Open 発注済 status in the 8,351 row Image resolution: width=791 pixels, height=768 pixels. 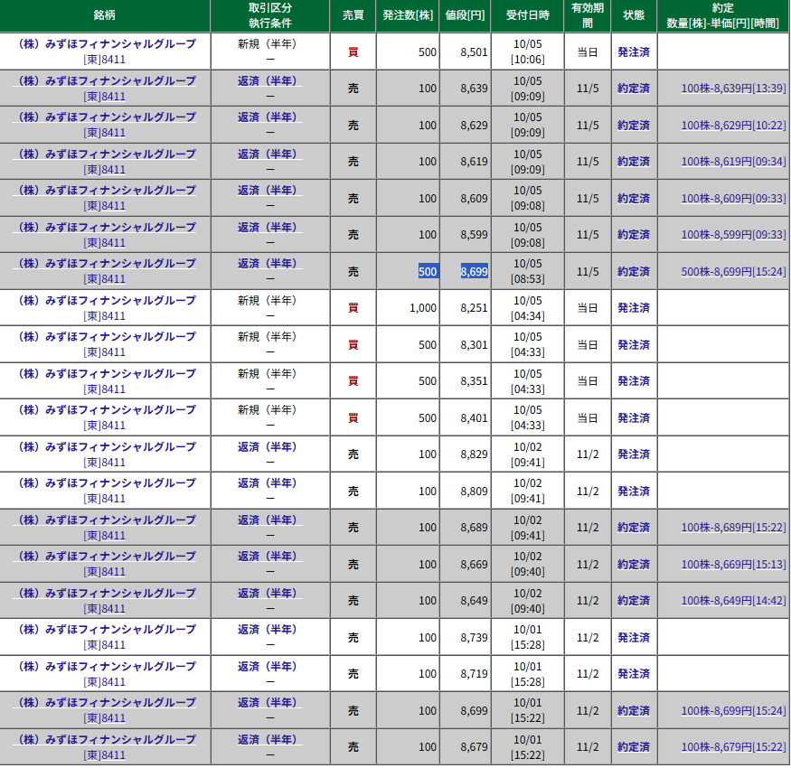coord(634,380)
